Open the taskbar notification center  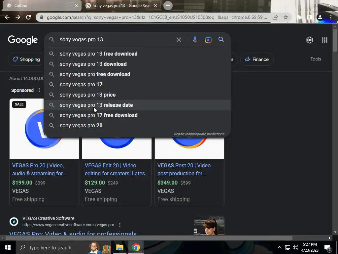[x=328, y=248]
